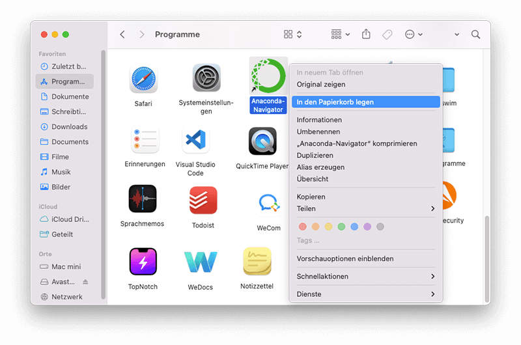Open the Finder search magnifier

point(475,34)
